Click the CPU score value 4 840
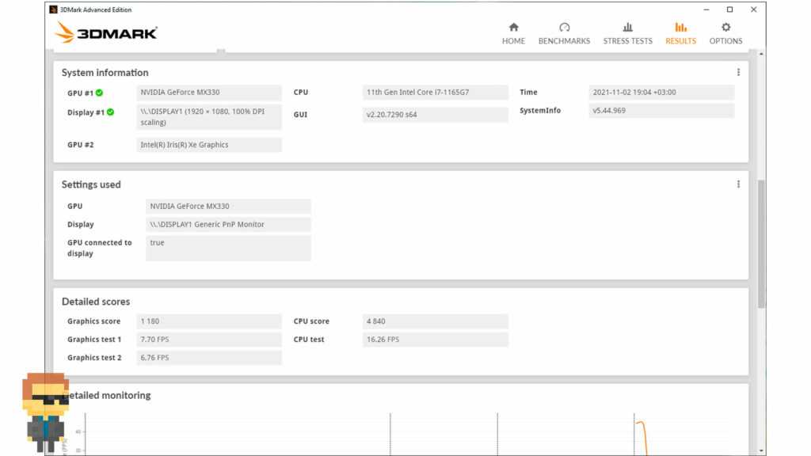 [435, 321]
